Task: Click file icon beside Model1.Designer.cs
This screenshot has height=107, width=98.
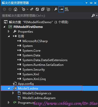Action: [19, 93]
